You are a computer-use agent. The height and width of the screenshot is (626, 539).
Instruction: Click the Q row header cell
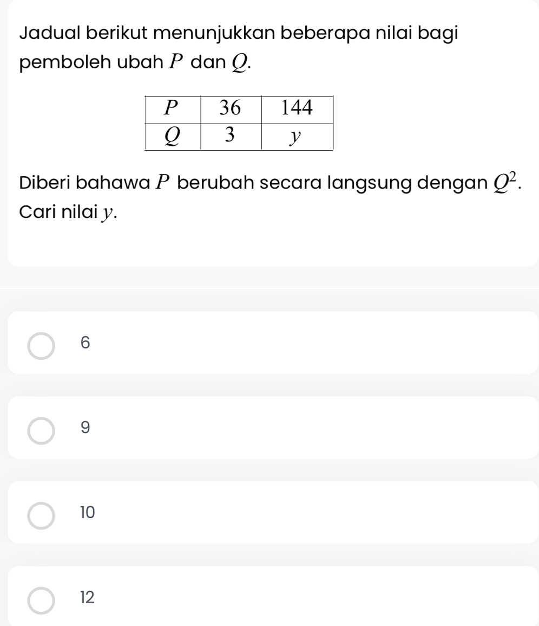(x=173, y=135)
